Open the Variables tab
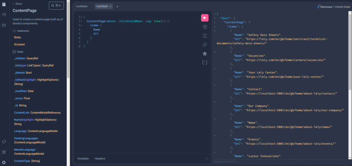 coord(83,158)
